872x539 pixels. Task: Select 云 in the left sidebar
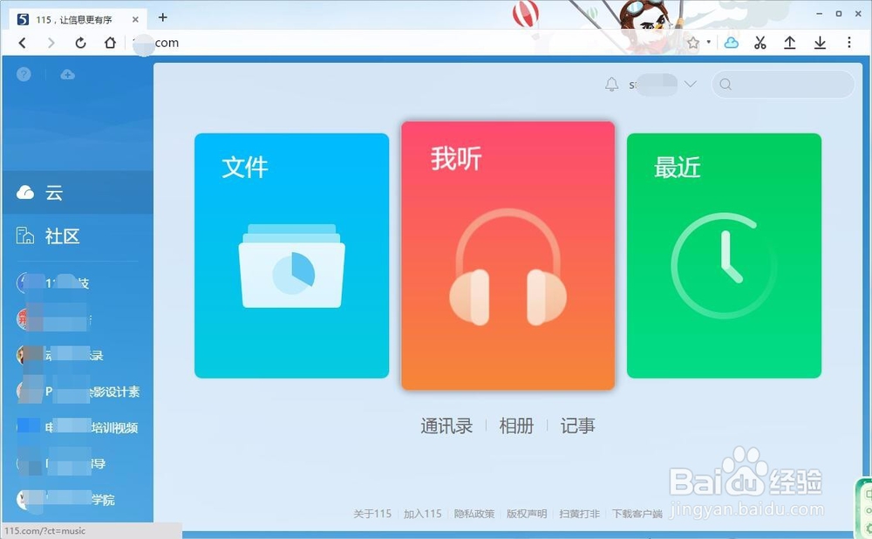(78, 193)
